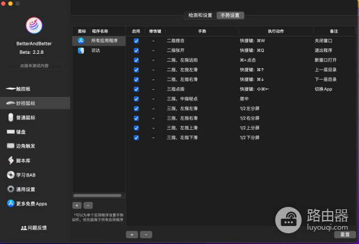
Task: Toggle the 二指, 左指右滑 checkbox
Action: [136, 80]
